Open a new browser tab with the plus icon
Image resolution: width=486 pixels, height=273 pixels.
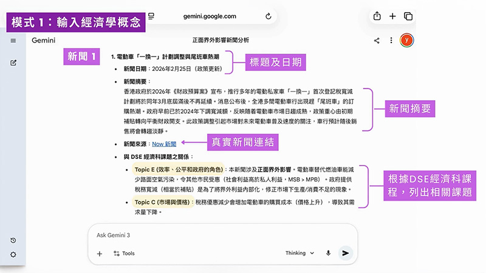(392, 16)
